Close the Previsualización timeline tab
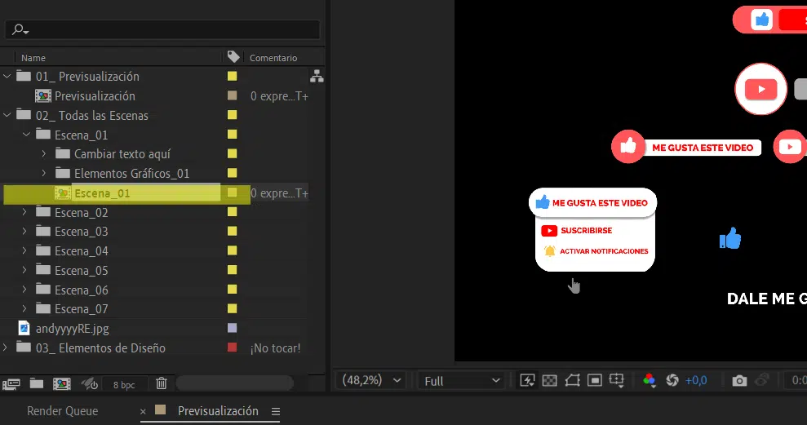The image size is (807, 425). coord(143,412)
